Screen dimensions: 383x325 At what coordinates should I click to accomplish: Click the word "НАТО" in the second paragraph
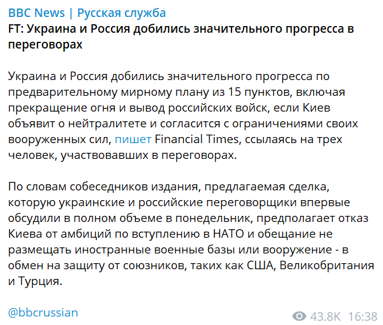228,234
